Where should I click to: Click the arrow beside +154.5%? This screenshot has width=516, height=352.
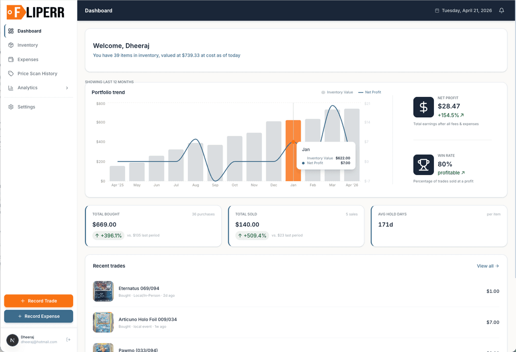(x=462, y=115)
